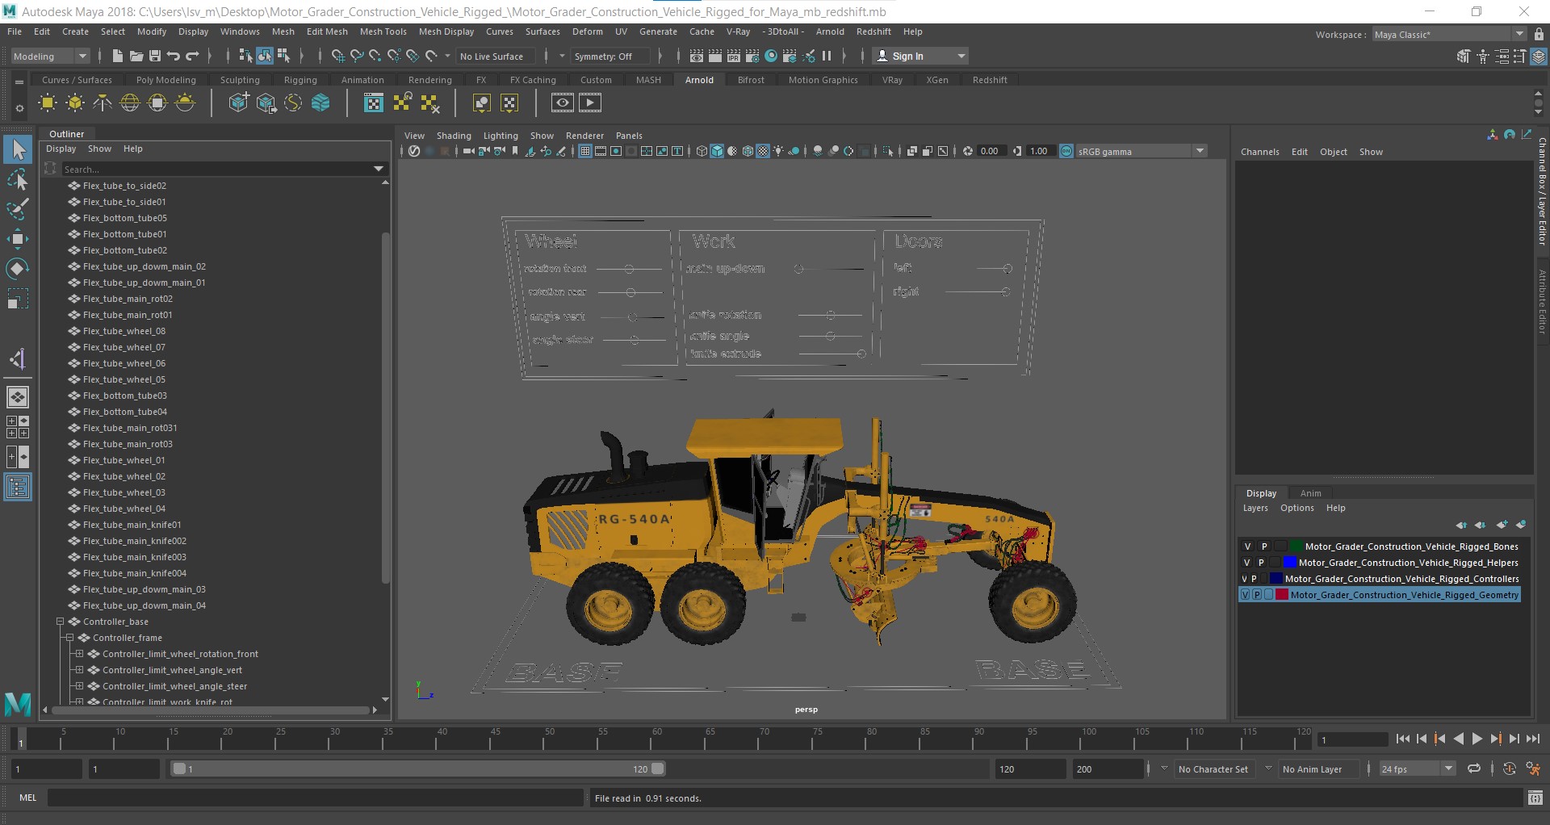
Task: Open the Workspace Maya Classic dropdown
Action: pos(1450,34)
